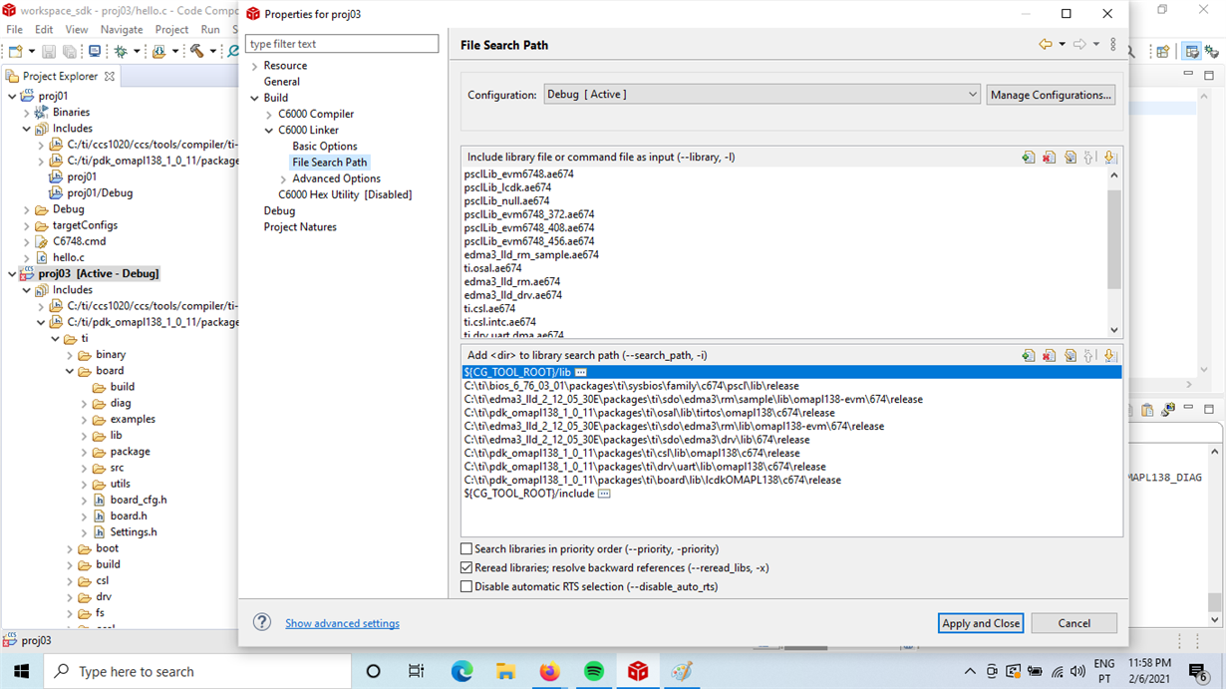
Task: Click the Apply and Close button
Action: click(980, 623)
